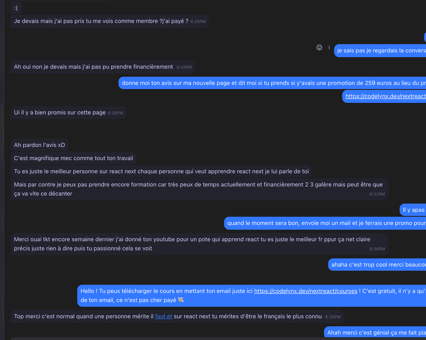Open the codelynx.dev/nextreact link
The height and width of the screenshot is (340, 426).
(385, 96)
